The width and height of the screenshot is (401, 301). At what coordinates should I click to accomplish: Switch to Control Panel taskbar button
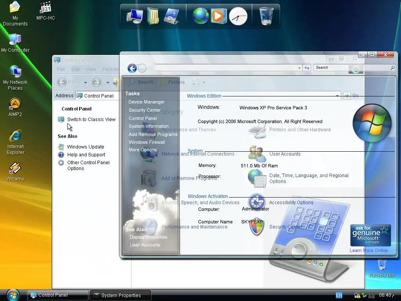click(x=58, y=295)
